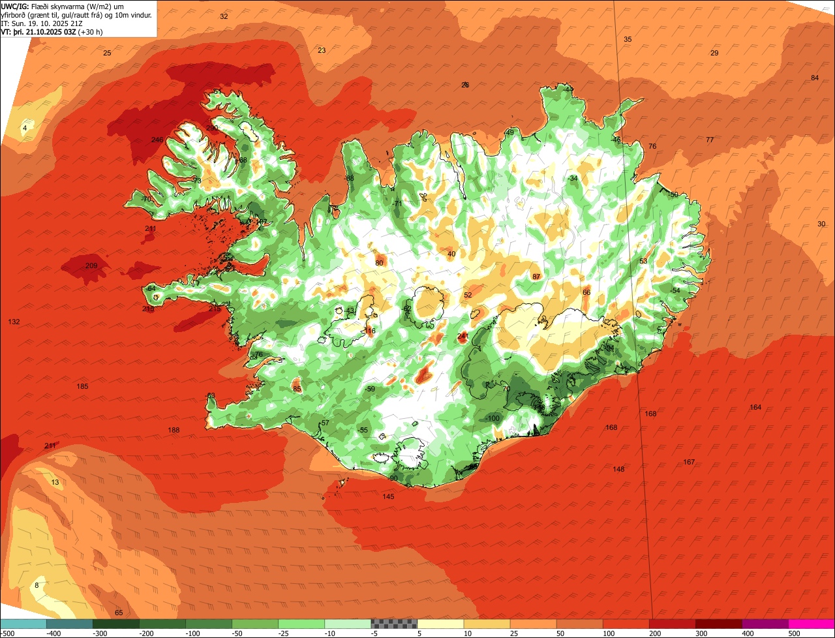Click the map value -59 on southern Iceland
The height and width of the screenshot is (638, 835).
click(371, 389)
